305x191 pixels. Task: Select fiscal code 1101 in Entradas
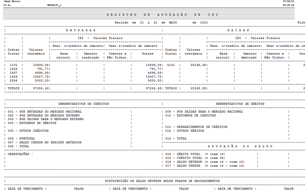click(x=14, y=65)
